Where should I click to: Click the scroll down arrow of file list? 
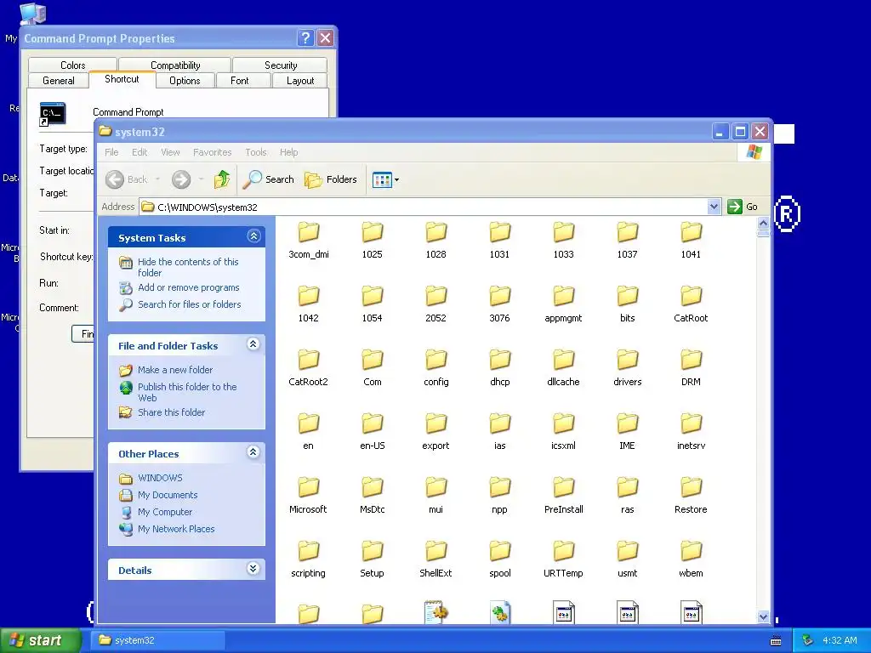(763, 617)
